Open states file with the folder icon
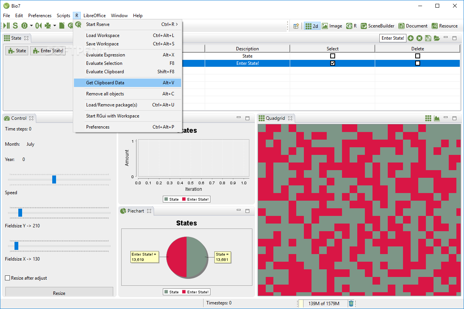 tap(437, 38)
